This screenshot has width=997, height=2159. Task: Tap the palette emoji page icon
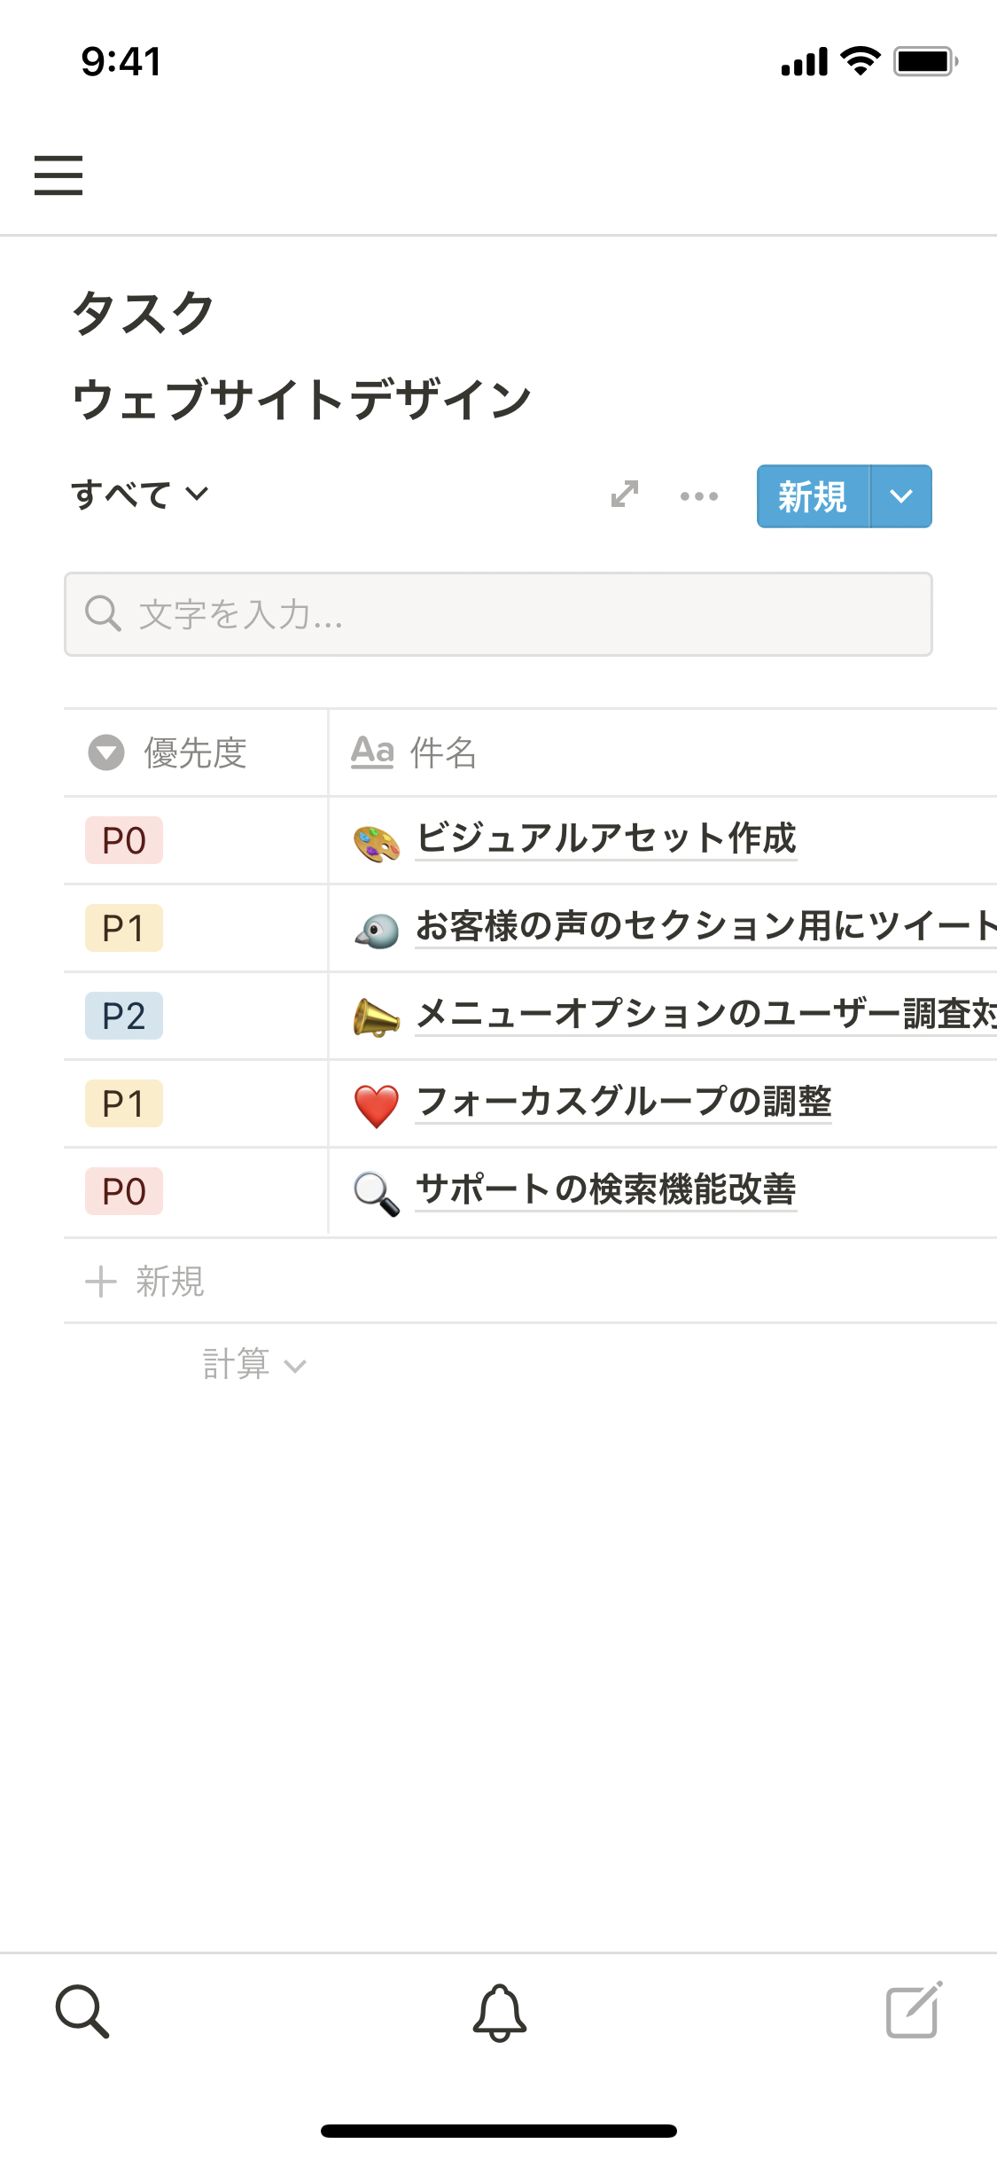click(x=377, y=843)
